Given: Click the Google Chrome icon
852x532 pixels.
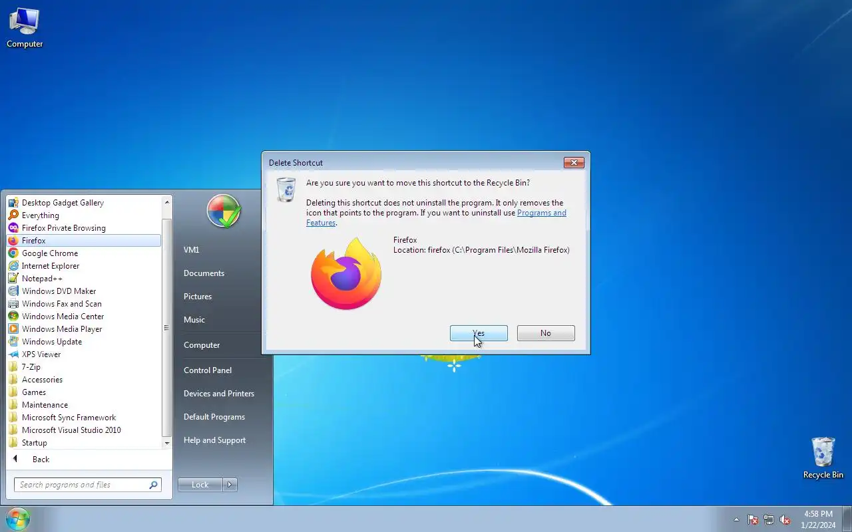Looking at the screenshot, I should pos(13,253).
